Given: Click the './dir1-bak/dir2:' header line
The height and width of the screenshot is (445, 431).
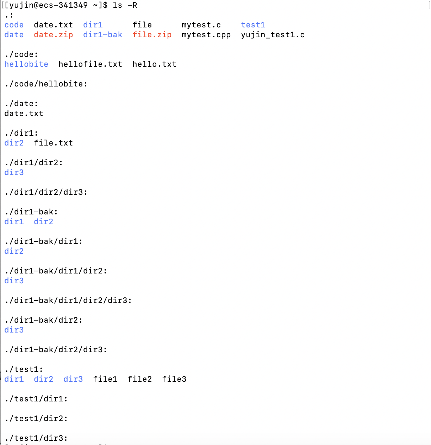Looking at the screenshot, I should (44, 320).
